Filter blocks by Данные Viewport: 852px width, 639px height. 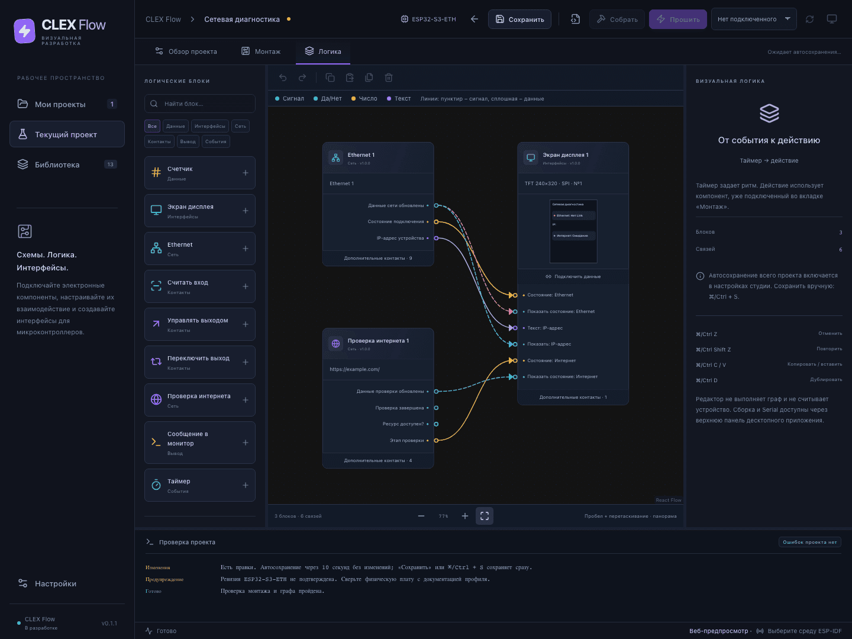pos(176,126)
